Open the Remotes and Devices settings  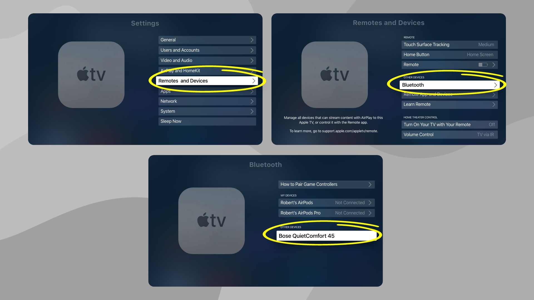click(207, 80)
